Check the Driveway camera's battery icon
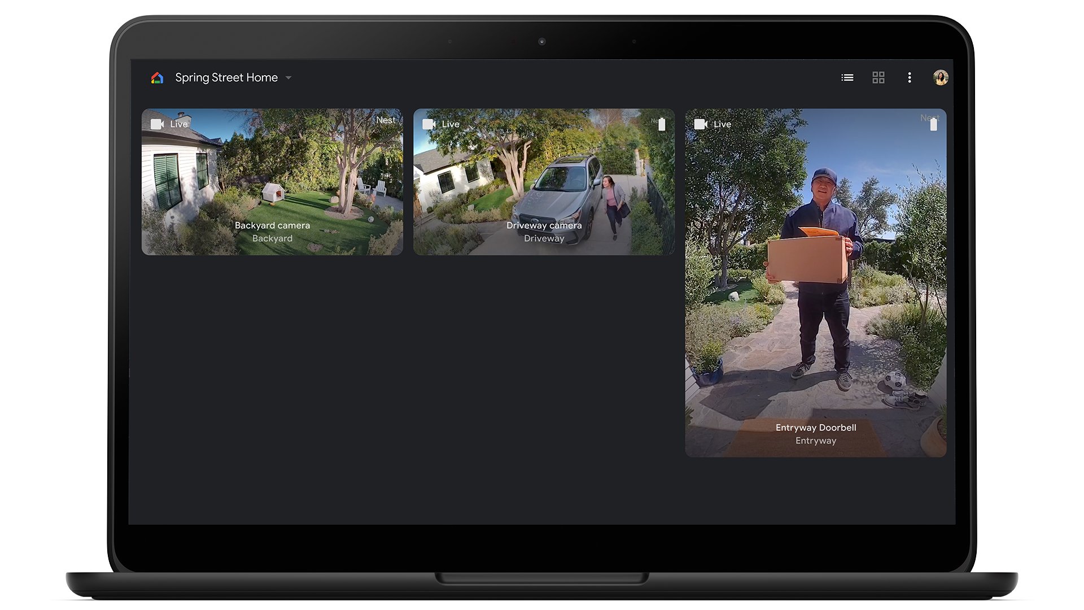The image size is (1084, 610). [x=662, y=124]
